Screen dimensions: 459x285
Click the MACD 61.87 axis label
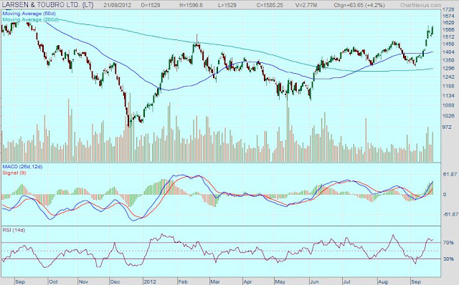pyautogui.click(x=450, y=174)
